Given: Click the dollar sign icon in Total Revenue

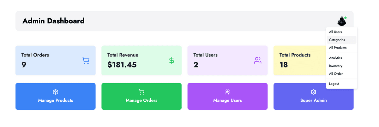Looking at the screenshot, I should coord(171,60).
